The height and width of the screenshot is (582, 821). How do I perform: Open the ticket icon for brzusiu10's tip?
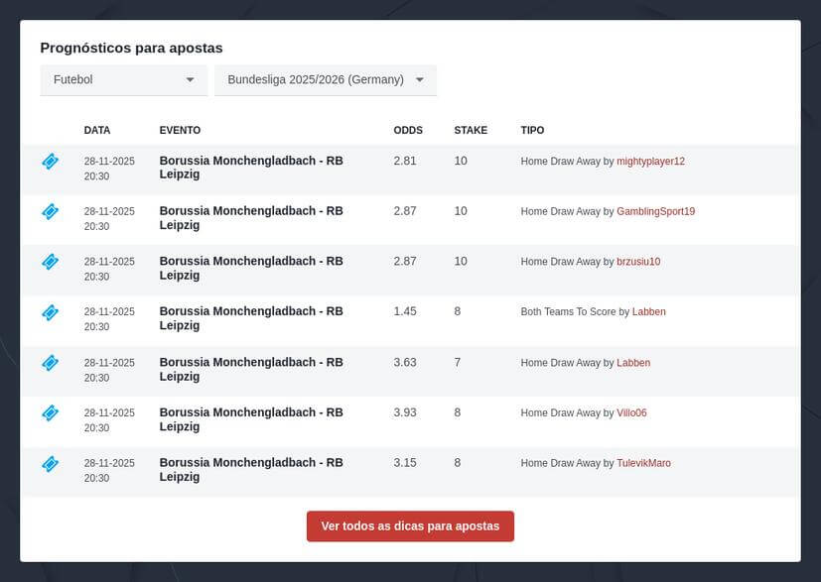pos(50,262)
